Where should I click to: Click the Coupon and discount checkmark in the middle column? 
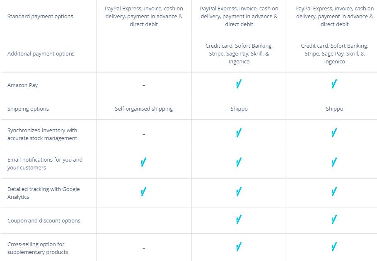pyautogui.click(x=239, y=220)
